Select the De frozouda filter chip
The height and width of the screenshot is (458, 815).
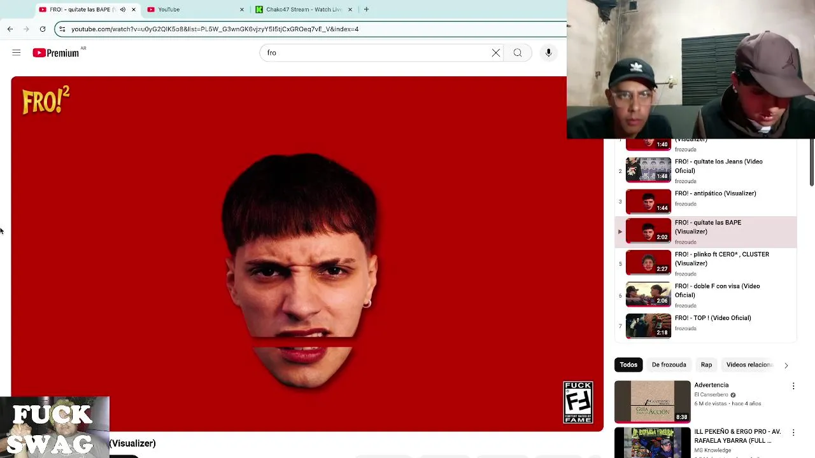pos(669,364)
